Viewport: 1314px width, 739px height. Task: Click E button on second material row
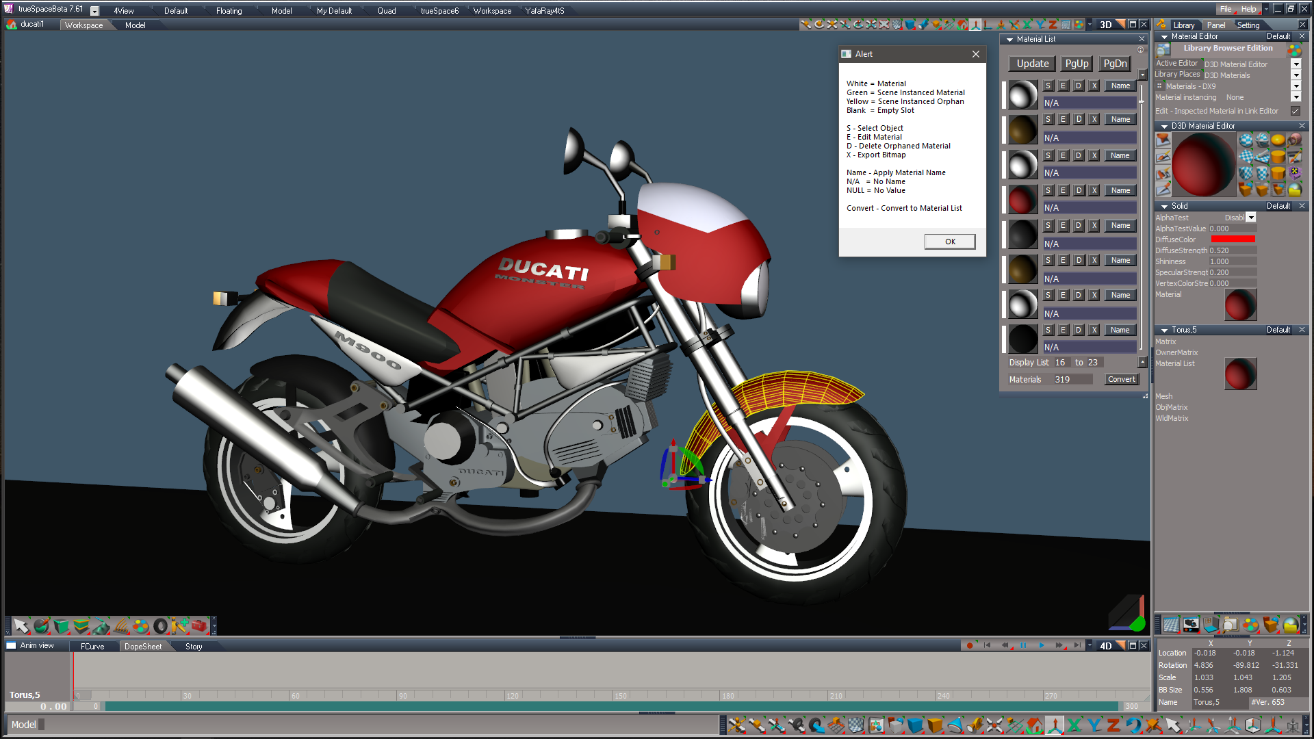1063,119
